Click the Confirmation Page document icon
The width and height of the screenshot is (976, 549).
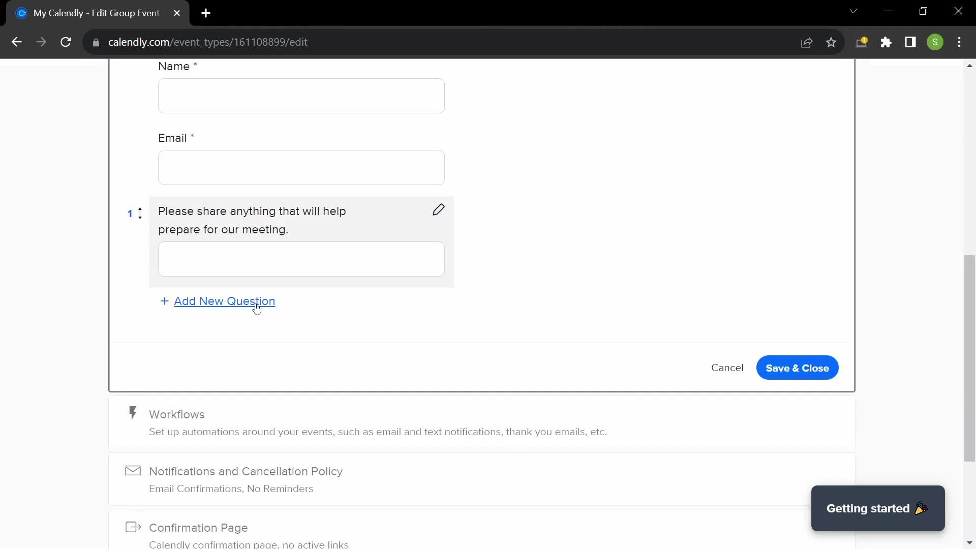coord(132,527)
